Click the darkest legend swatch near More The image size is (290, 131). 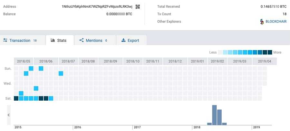270,52
